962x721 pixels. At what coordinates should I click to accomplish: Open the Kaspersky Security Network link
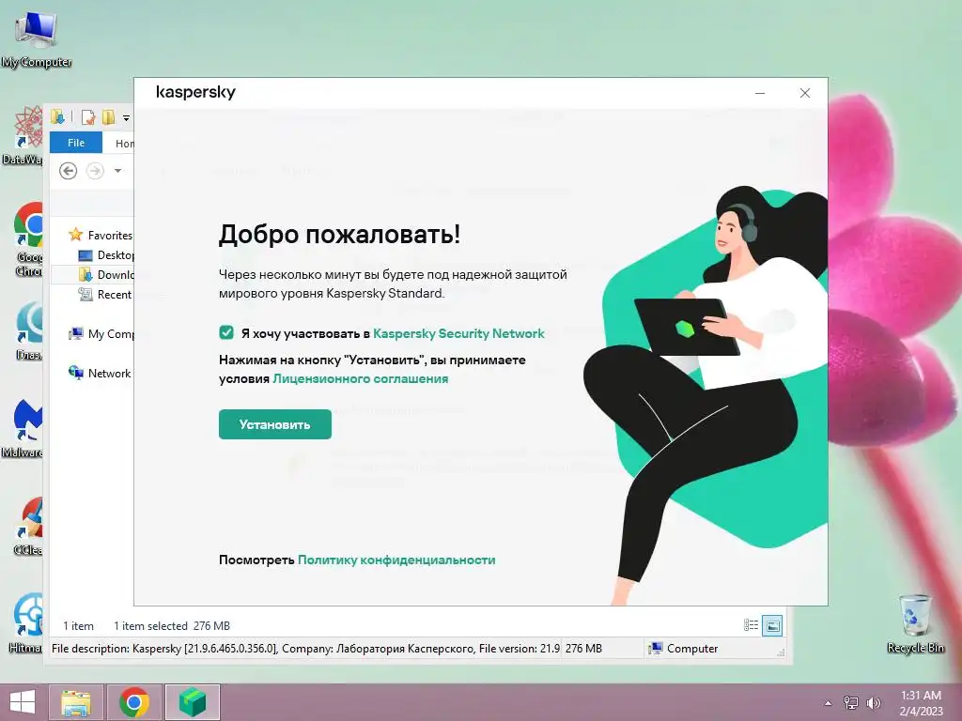(x=458, y=333)
